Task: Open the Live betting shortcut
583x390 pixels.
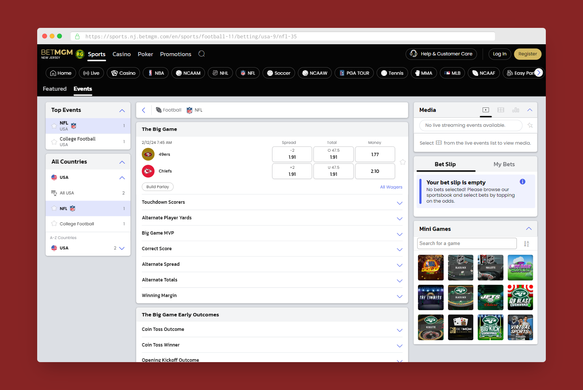Action: [91, 73]
